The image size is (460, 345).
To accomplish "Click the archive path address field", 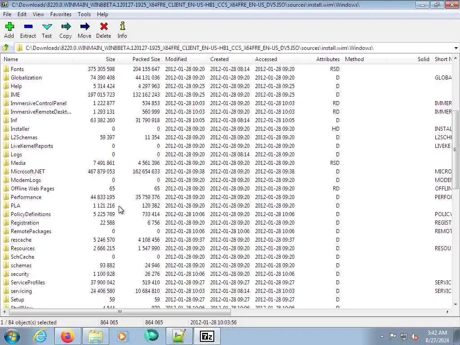I will point(234,48).
